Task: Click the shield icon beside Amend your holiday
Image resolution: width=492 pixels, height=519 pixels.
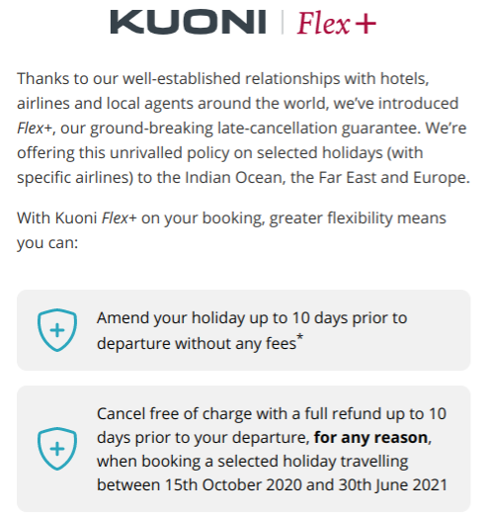Action: (x=57, y=330)
